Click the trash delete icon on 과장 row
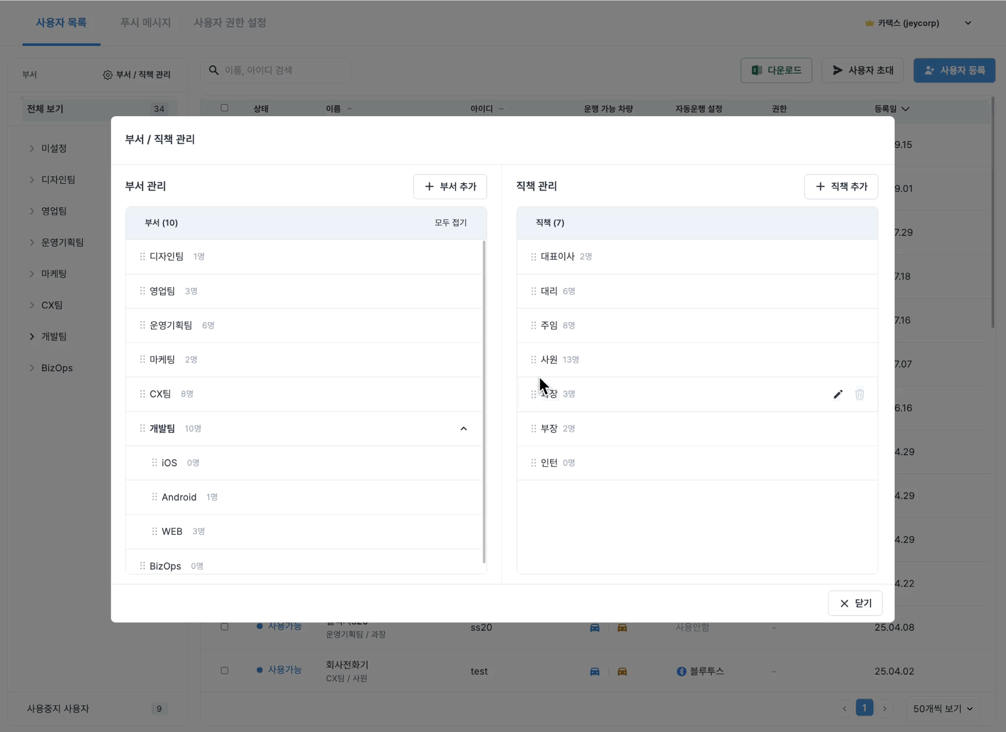This screenshot has width=1006, height=732. pyautogui.click(x=859, y=394)
